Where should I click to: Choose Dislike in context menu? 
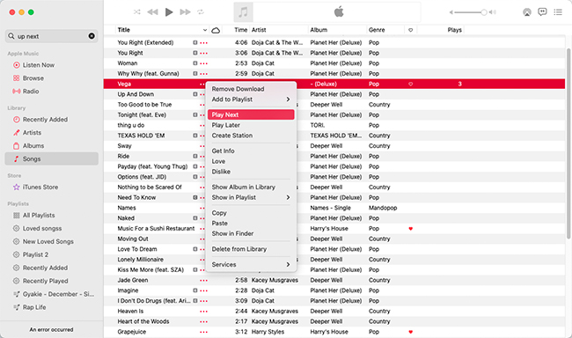251,172
